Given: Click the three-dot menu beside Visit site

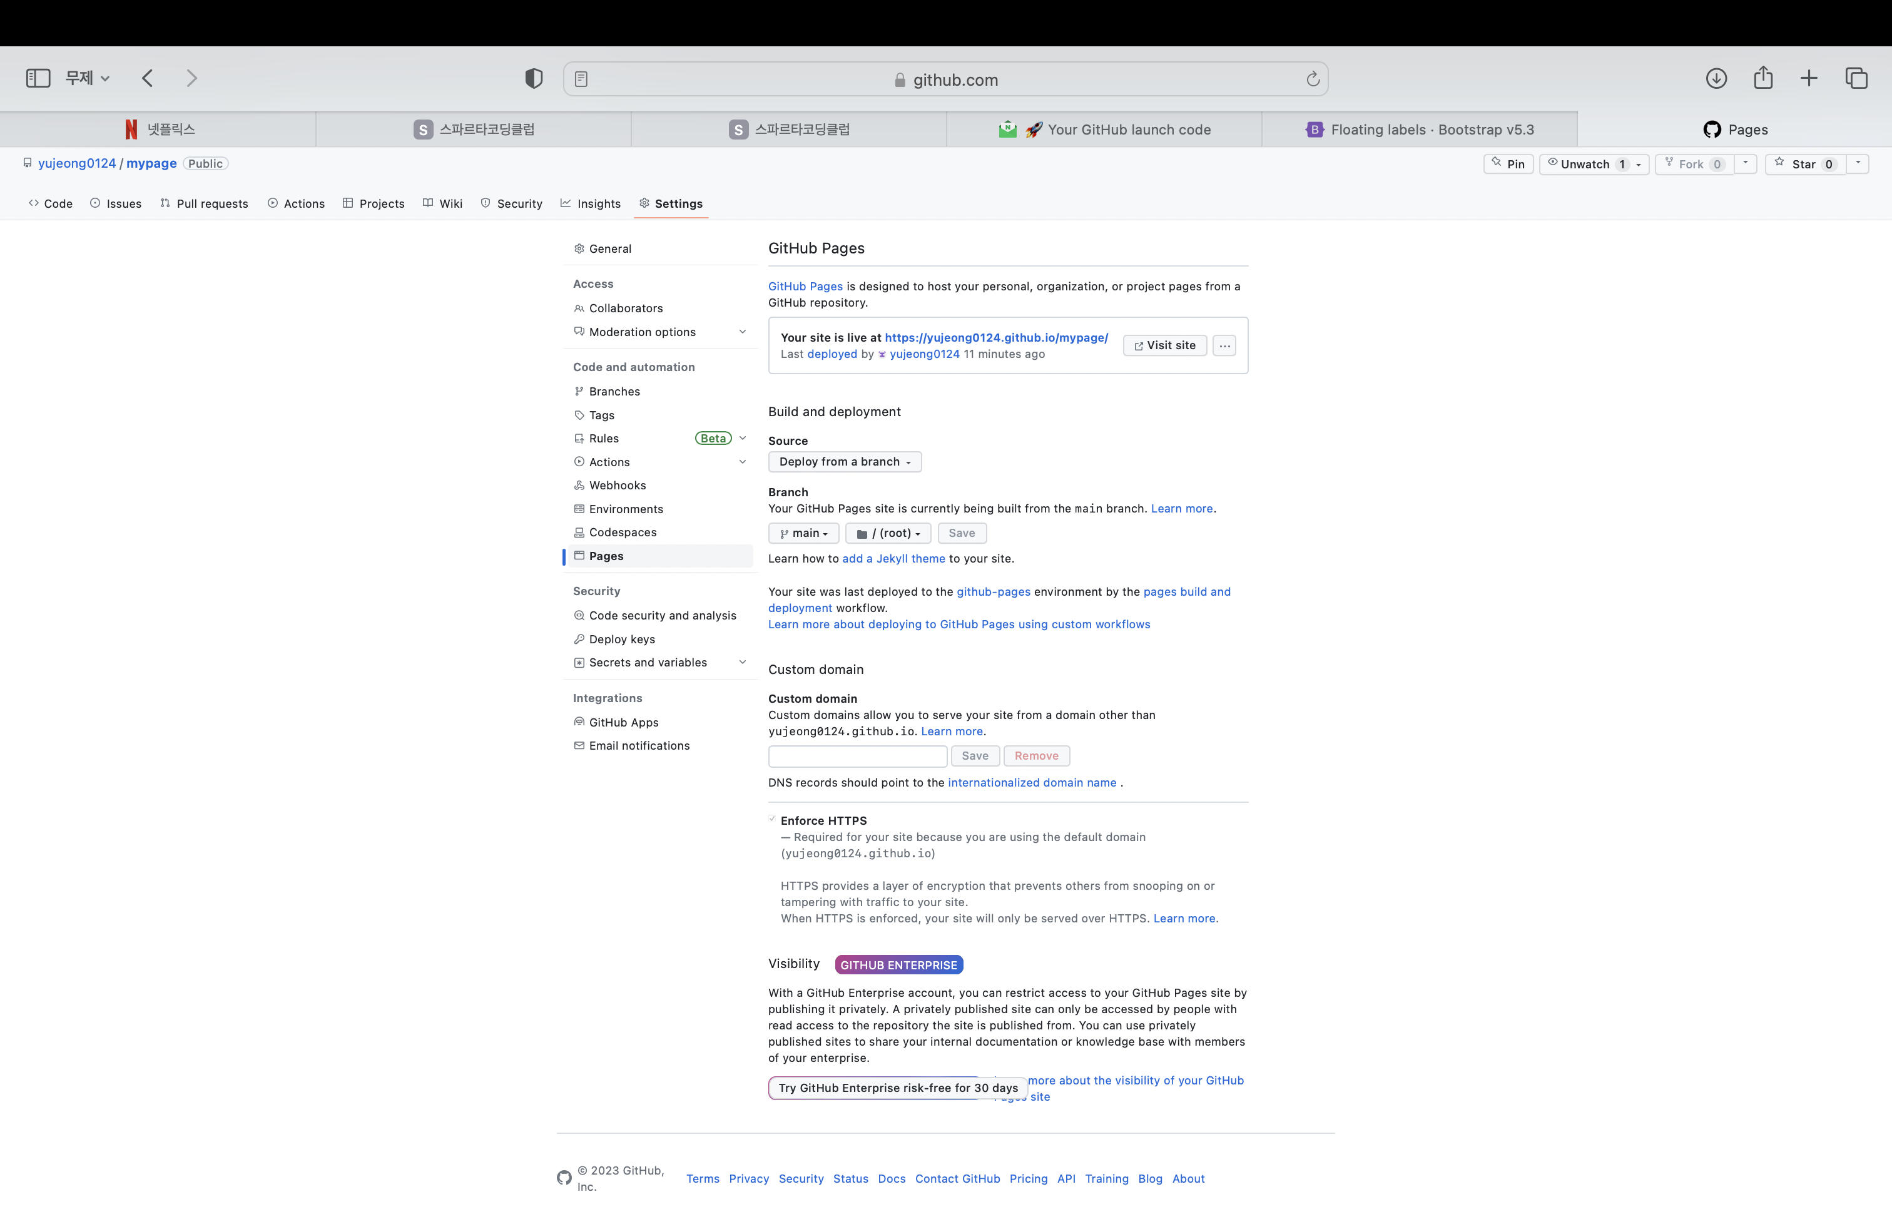Looking at the screenshot, I should pos(1224,346).
